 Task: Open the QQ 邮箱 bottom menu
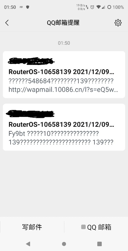coord(96,227)
